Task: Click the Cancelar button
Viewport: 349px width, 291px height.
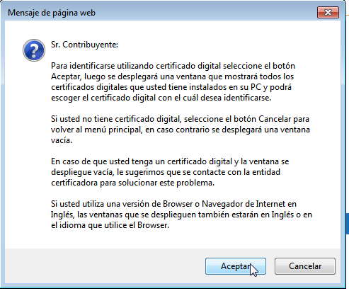Action: click(305, 266)
